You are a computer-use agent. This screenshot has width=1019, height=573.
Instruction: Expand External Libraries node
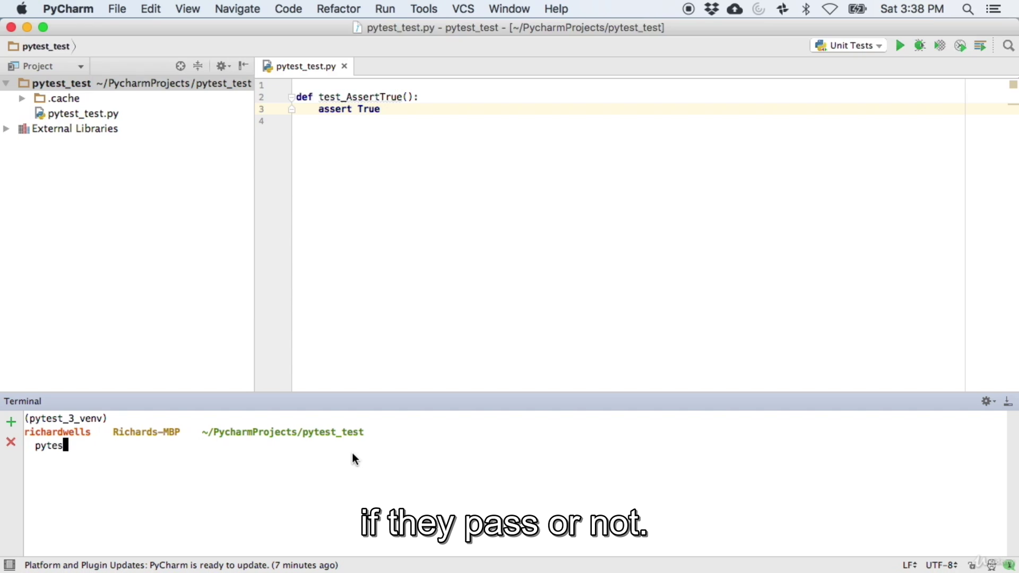(6, 129)
